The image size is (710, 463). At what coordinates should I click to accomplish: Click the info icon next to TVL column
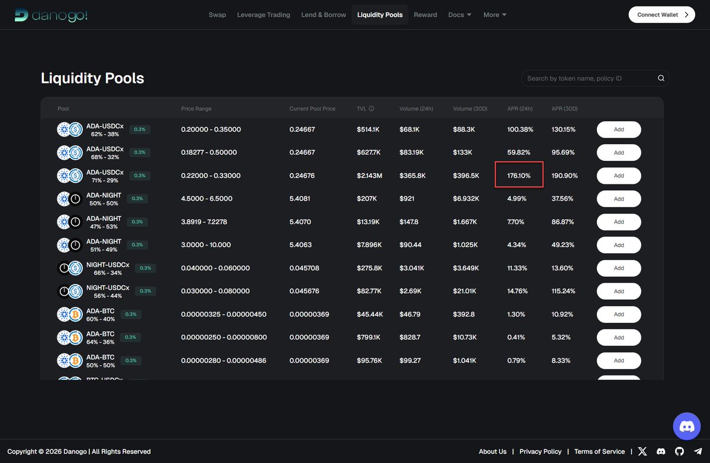click(x=373, y=108)
